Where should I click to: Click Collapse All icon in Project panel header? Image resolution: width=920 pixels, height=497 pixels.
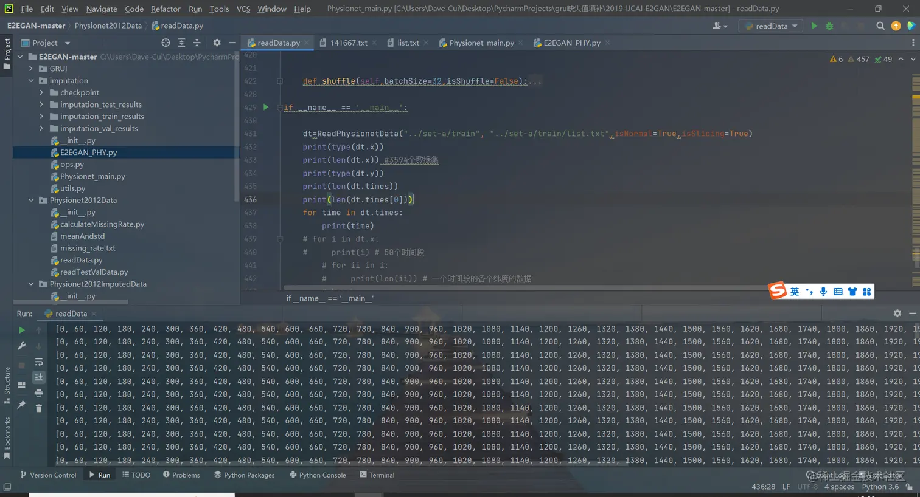[x=197, y=43]
